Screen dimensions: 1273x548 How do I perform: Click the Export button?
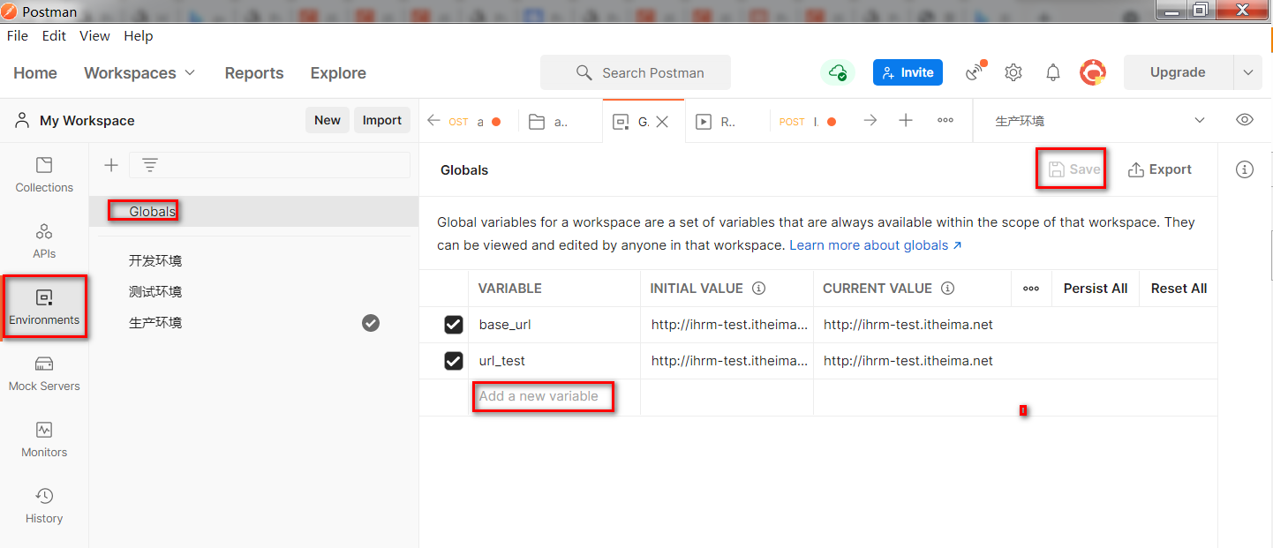click(1160, 169)
